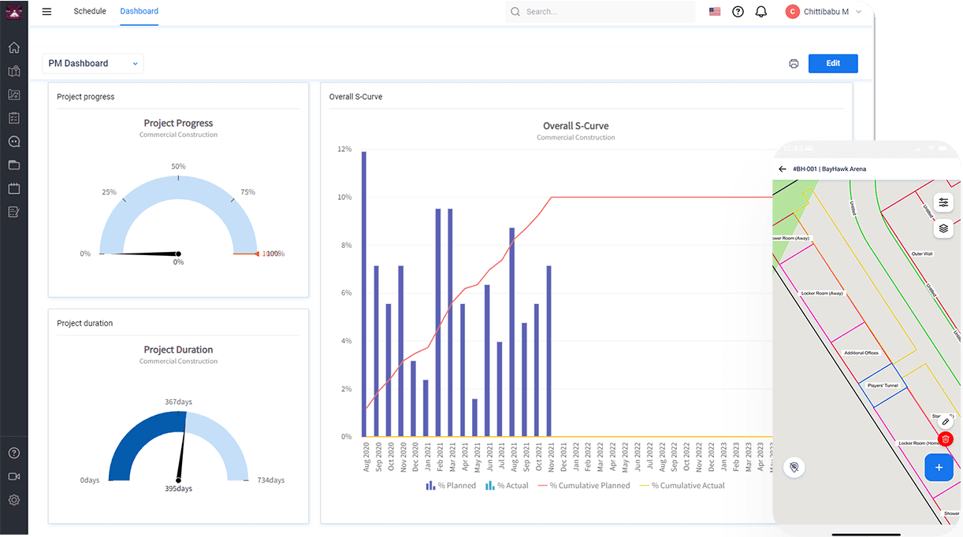Tap the blue plus add button
963x537 pixels.
tap(939, 467)
